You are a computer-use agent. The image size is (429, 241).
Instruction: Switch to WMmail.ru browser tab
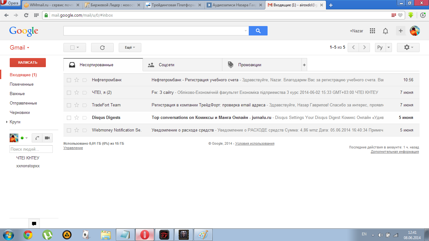tap(52, 5)
